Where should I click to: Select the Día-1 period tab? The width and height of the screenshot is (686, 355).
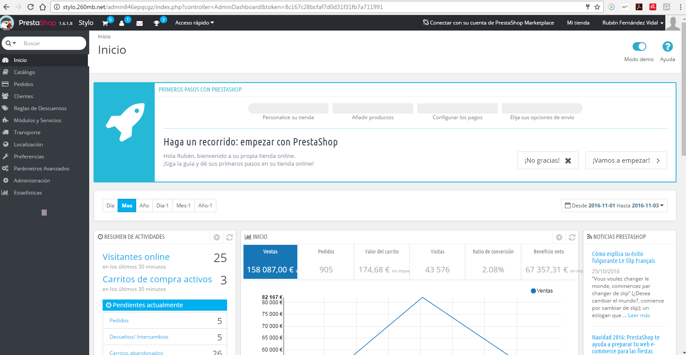tap(162, 206)
